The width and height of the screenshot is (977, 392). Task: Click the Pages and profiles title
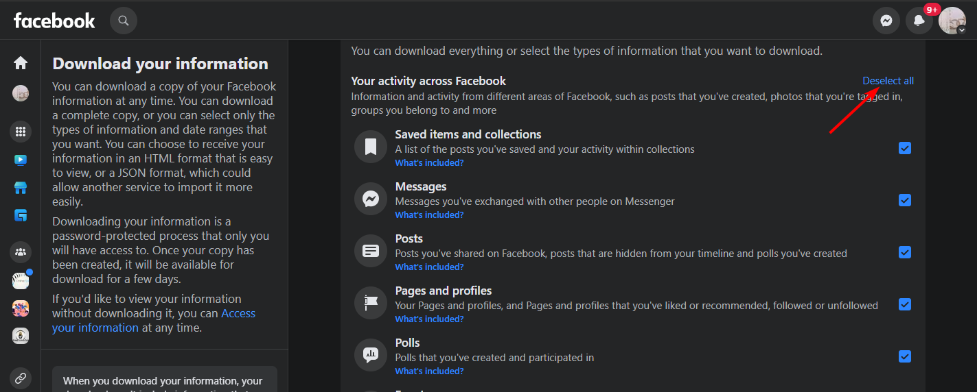444,291
